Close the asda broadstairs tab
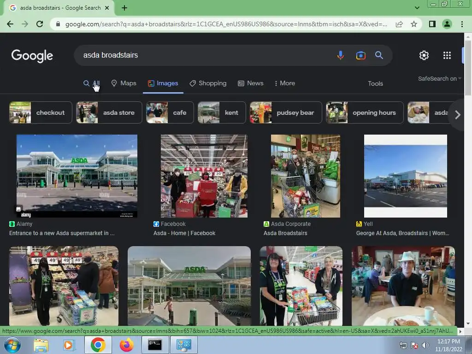 107,8
